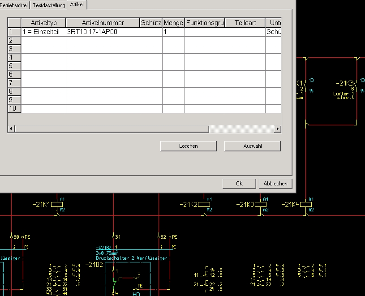This screenshot has width=365, height=296.
Task: Select row header 2
Action: point(14,40)
